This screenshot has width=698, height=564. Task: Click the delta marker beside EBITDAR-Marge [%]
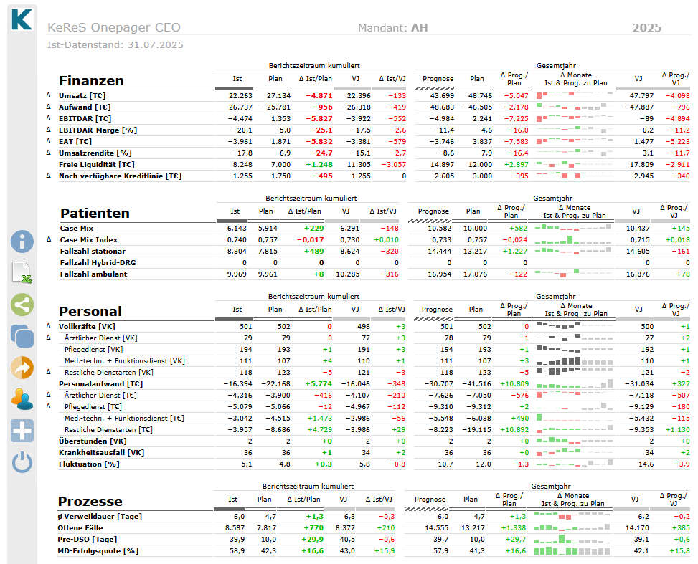49,130
